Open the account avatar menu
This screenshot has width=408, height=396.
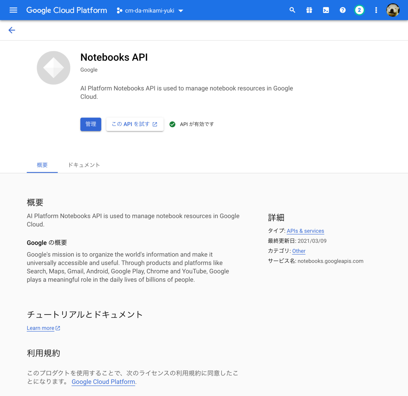click(x=393, y=10)
